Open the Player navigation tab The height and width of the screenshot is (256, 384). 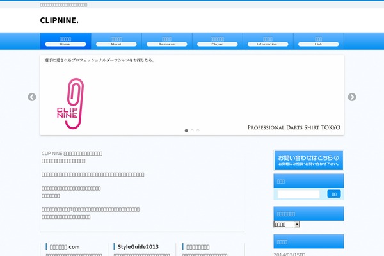(217, 41)
